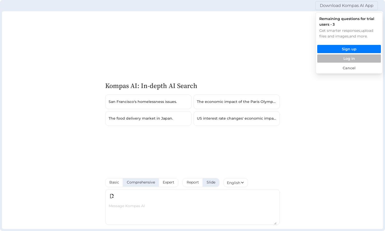This screenshot has height=231, width=385.
Task: Click the Kompas AI: In-depth AI Search heading
Action: [151, 86]
